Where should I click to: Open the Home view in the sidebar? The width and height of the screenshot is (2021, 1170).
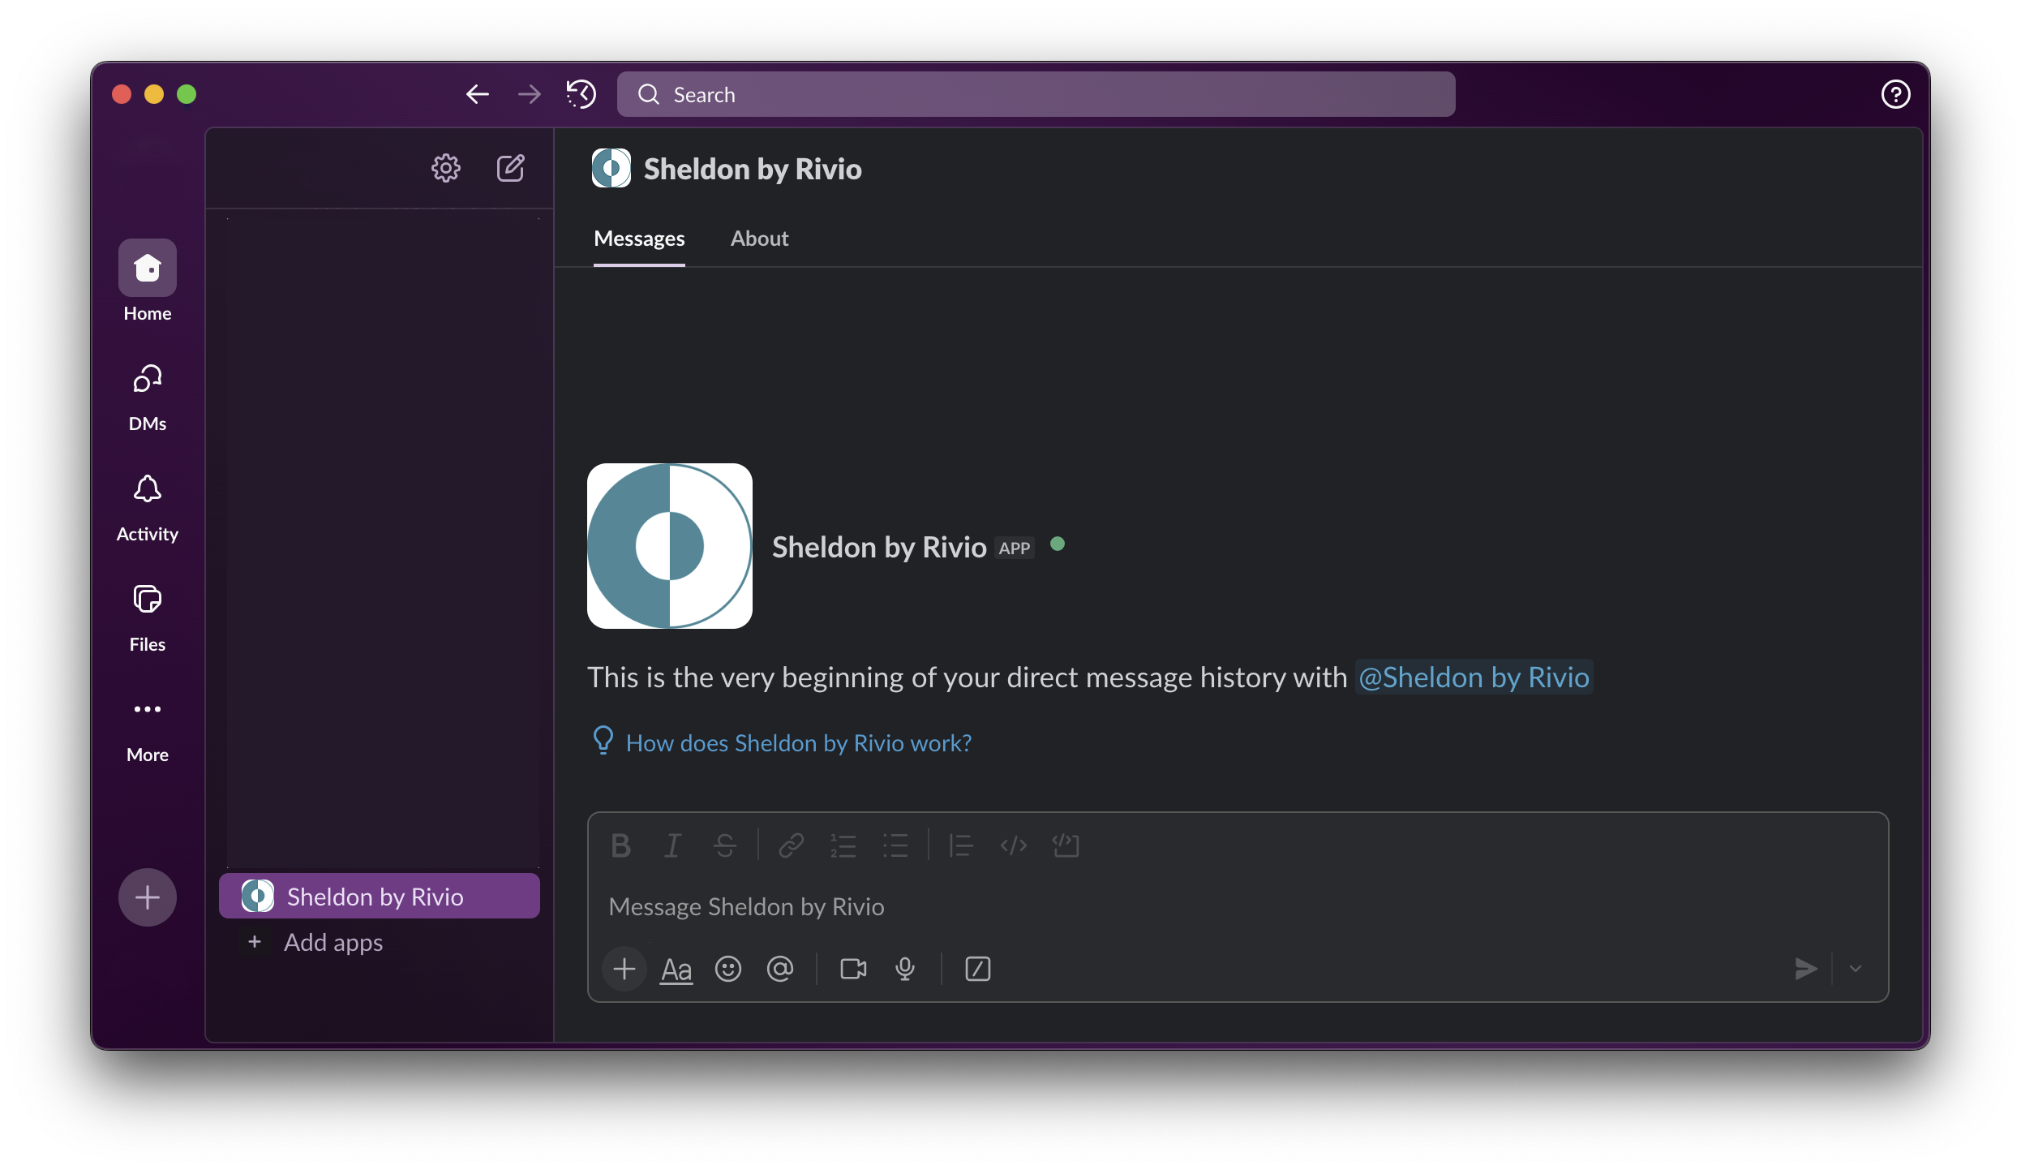[x=148, y=281]
